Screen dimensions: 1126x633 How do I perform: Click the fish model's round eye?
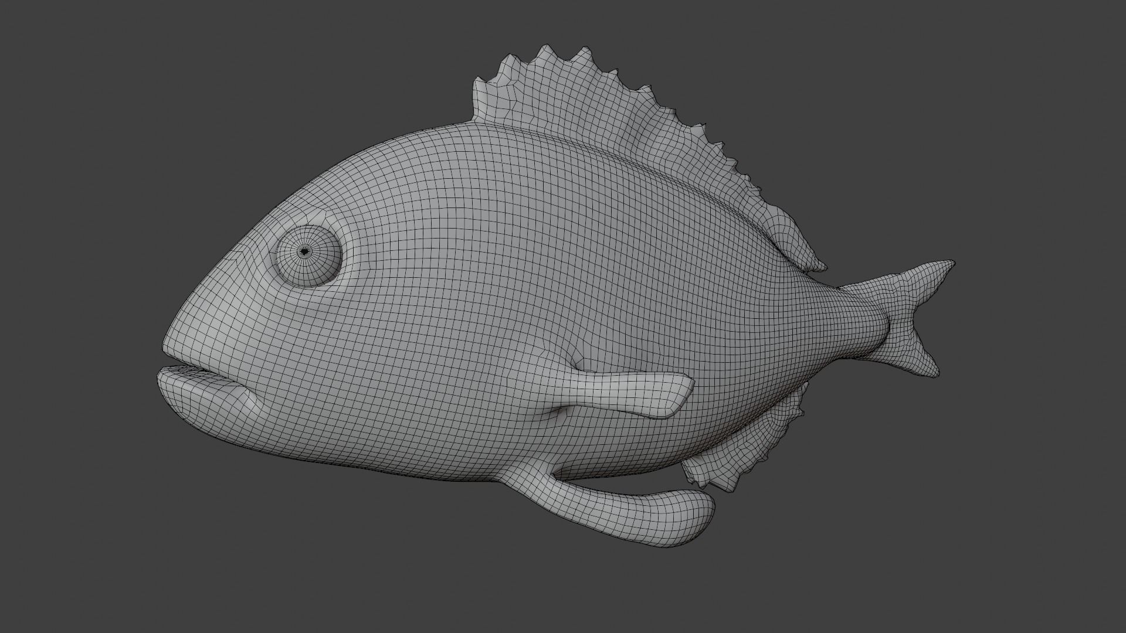308,256
